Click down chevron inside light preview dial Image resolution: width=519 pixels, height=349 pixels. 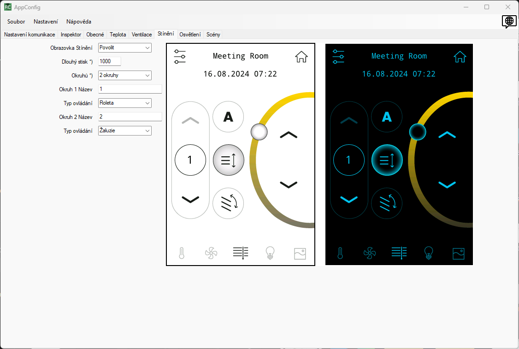(x=289, y=184)
